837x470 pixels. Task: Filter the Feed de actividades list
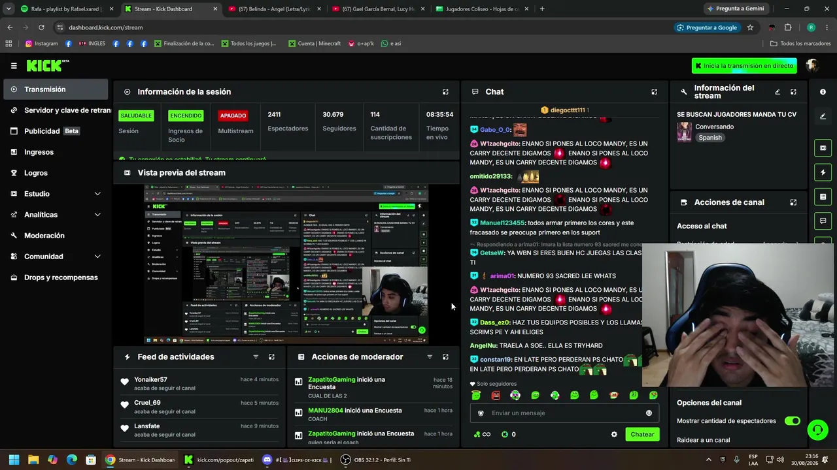(x=256, y=357)
